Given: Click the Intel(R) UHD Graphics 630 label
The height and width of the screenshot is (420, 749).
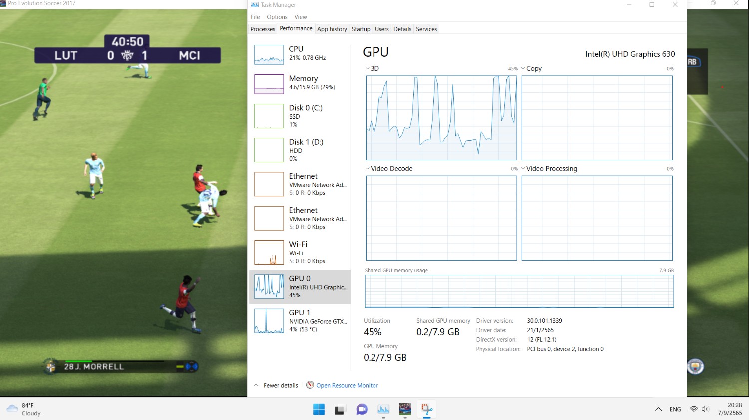Looking at the screenshot, I should tap(630, 54).
